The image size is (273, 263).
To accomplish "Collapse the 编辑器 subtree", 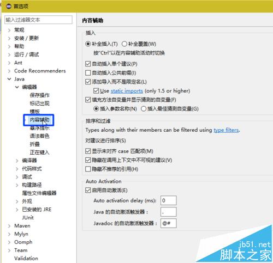I will (17, 87).
